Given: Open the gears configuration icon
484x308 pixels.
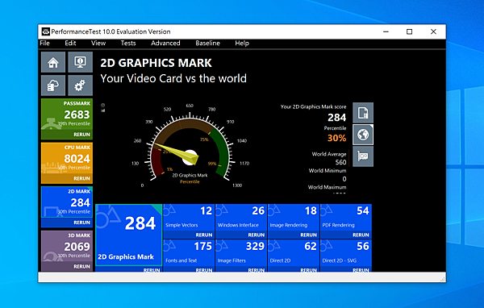Looking at the screenshot, I should click(80, 85).
